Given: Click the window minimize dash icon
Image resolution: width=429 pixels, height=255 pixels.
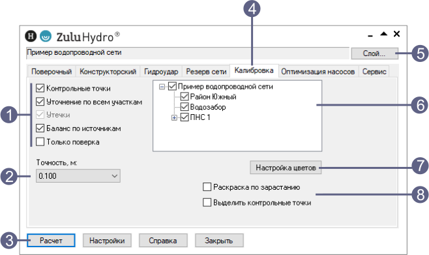Looking at the screenshot, I should click(370, 36).
